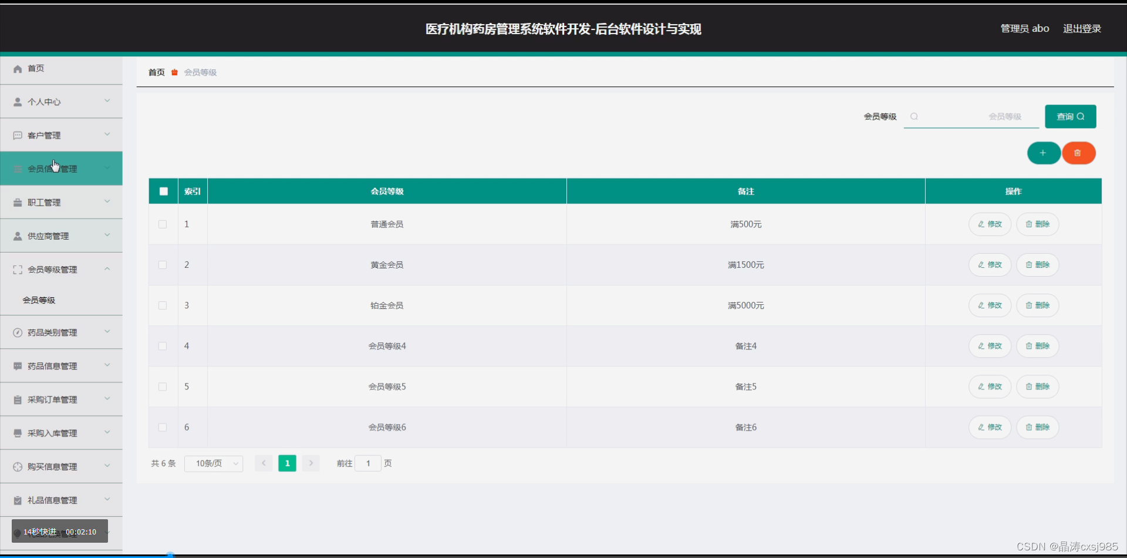The width and height of the screenshot is (1127, 558).
Task: Click the 礼品信息管理 icon
Action: (18, 500)
